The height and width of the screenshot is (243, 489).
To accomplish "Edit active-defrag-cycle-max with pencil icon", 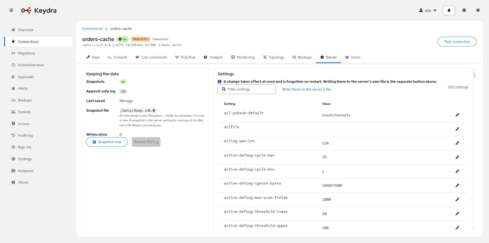I will tap(457, 157).
